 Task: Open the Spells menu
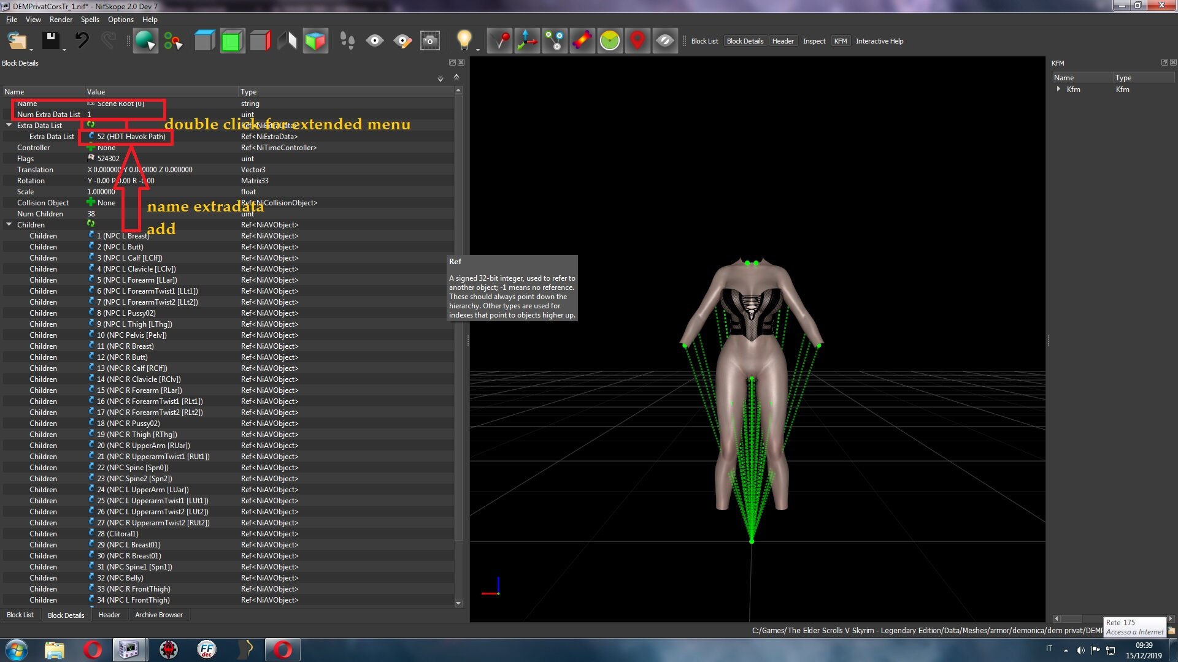click(90, 20)
